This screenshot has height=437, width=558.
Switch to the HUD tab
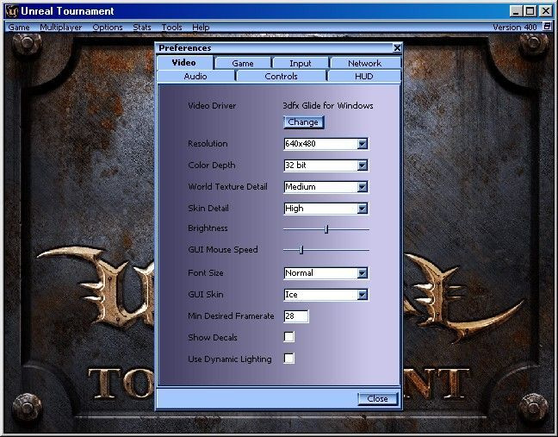click(364, 76)
